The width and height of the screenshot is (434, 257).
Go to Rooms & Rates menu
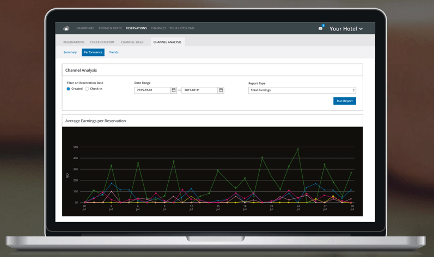pyautogui.click(x=110, y=28)
